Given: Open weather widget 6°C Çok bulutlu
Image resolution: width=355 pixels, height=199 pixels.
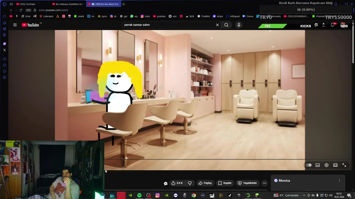Looking at the screenshot, I should pos(286,195).
